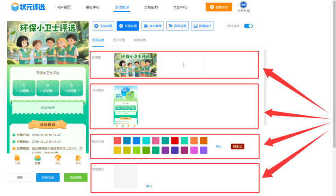Open the 报名 icon in preview nav
The width and height of the screenshot is (336, 196).
click(x=78, y=159)
